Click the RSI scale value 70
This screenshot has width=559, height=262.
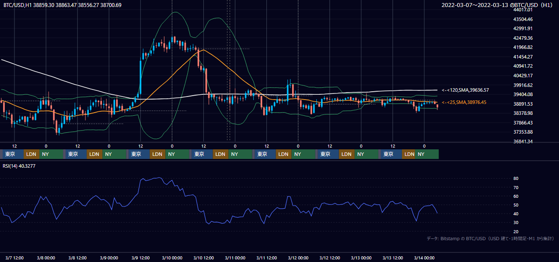pyautogui.click(x=516, y=187)
